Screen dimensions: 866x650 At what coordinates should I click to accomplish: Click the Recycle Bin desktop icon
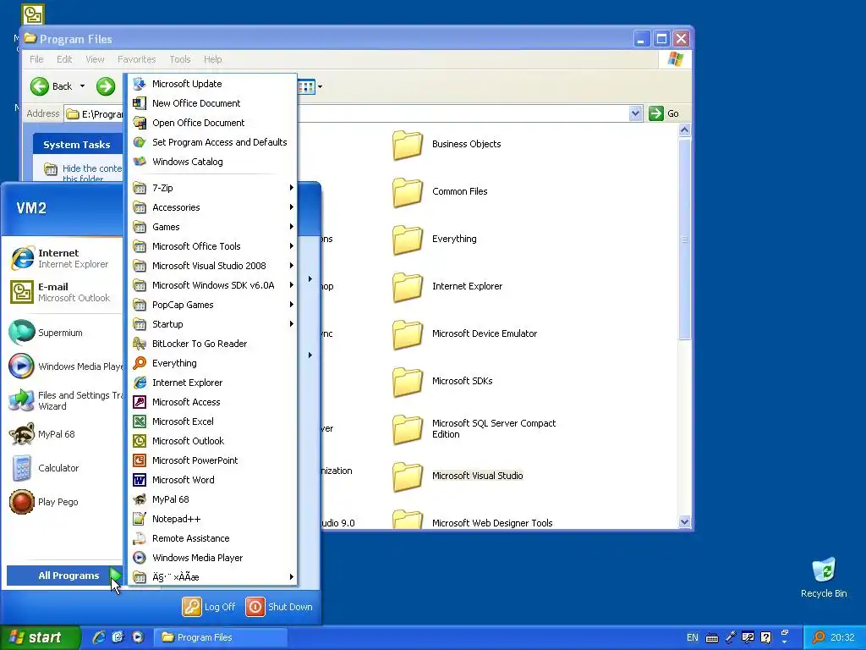click(824, 577)
